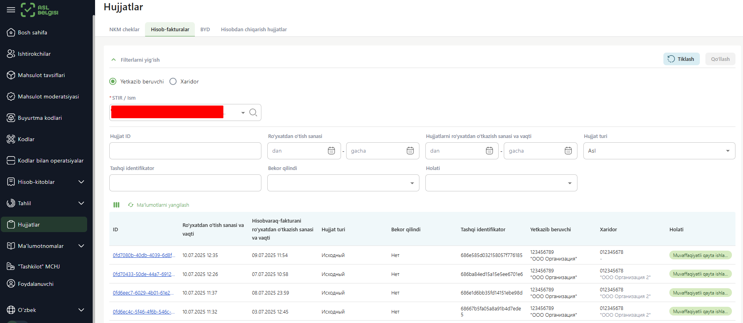Click the Hujjat ID input field
Screen dimensions: 743x323
[185, 151]
